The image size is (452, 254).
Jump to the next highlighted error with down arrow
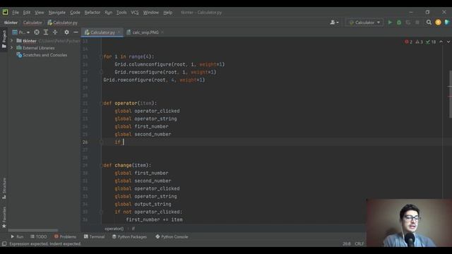(x=448, y=42)
